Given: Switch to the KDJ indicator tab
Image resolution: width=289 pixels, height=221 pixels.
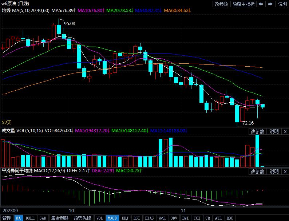Looking at the screenshot, I should coord(125,218).
